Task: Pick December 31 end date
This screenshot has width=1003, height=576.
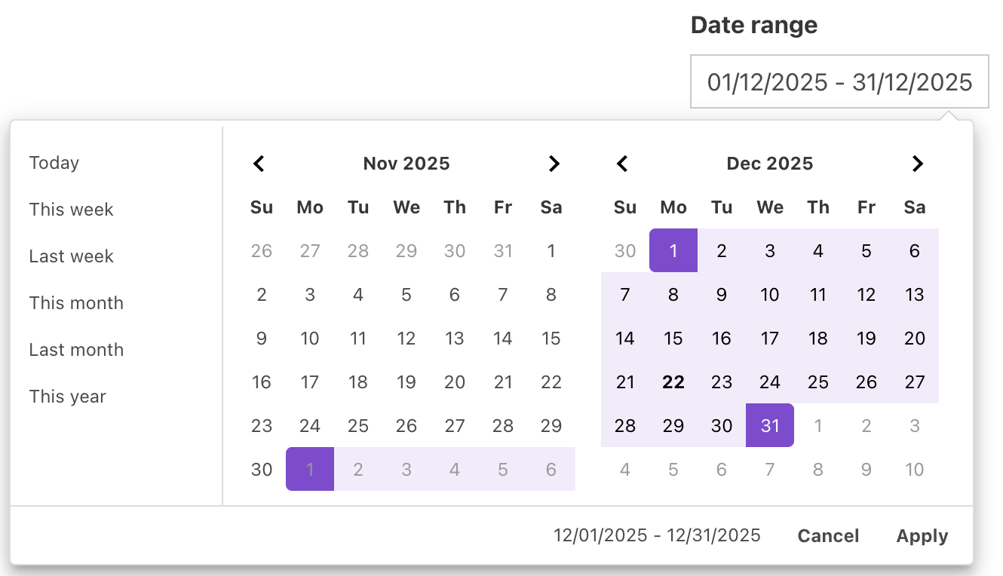Action: pyautogui.click(x=770, y=426)
